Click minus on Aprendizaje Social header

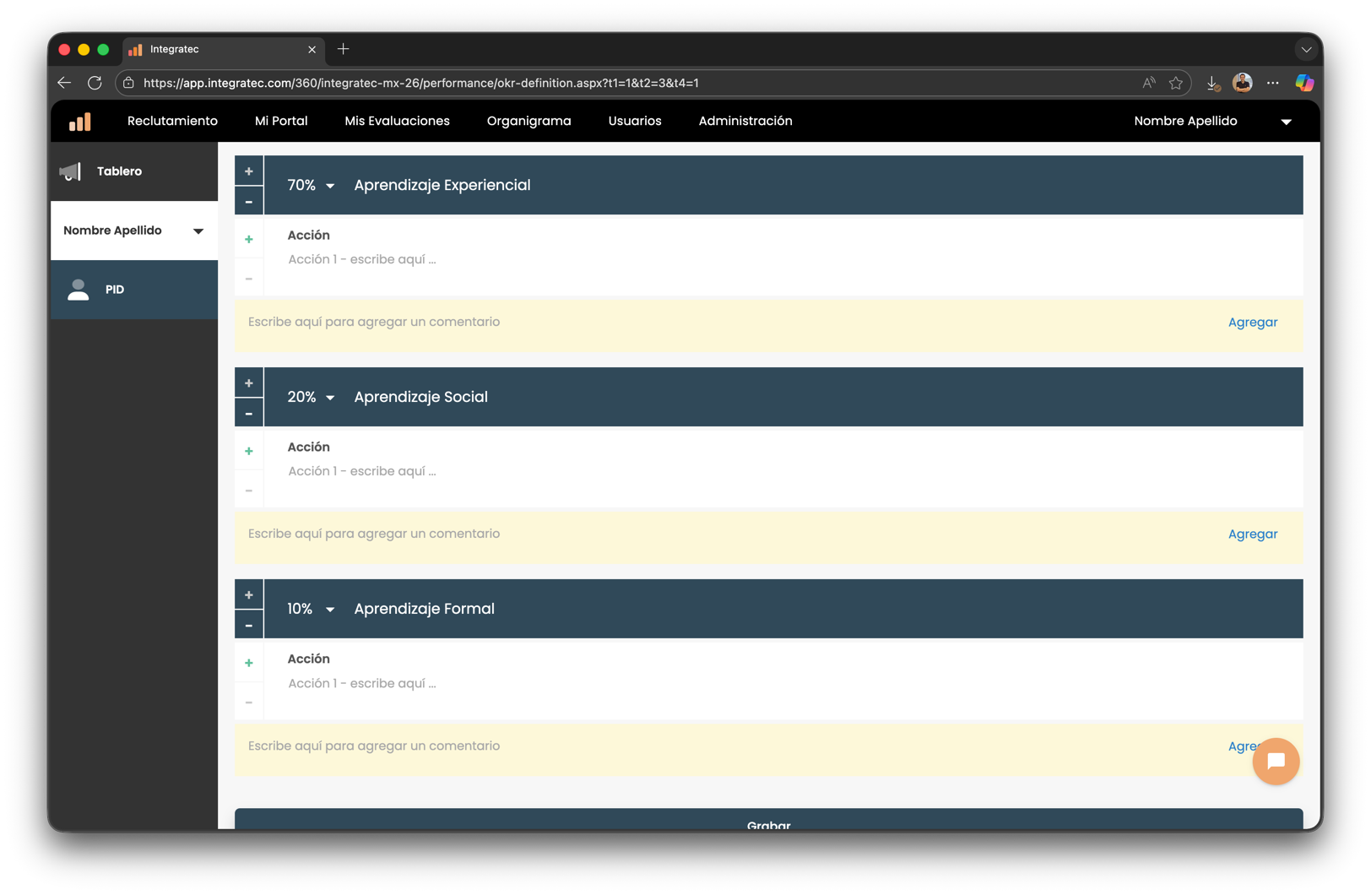click(249, 414)
